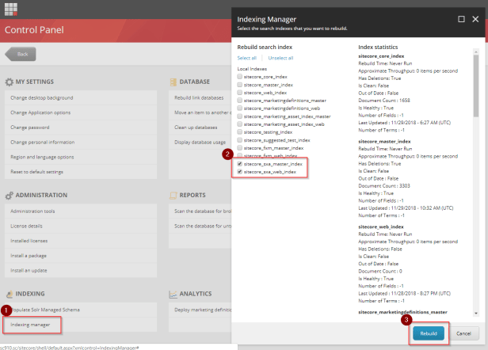The image size is (488, 350).
Task: Click the Database section icon
Action: tap(173, 82)
